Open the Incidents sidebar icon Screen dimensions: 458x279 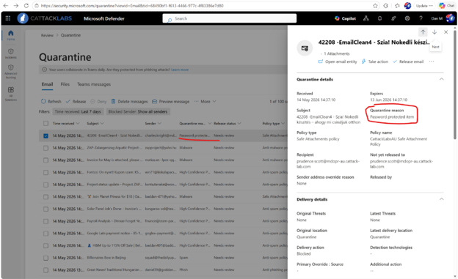[11, 53]
